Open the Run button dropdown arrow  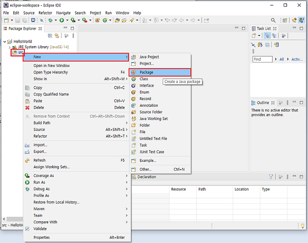click(x=67, y=20)
